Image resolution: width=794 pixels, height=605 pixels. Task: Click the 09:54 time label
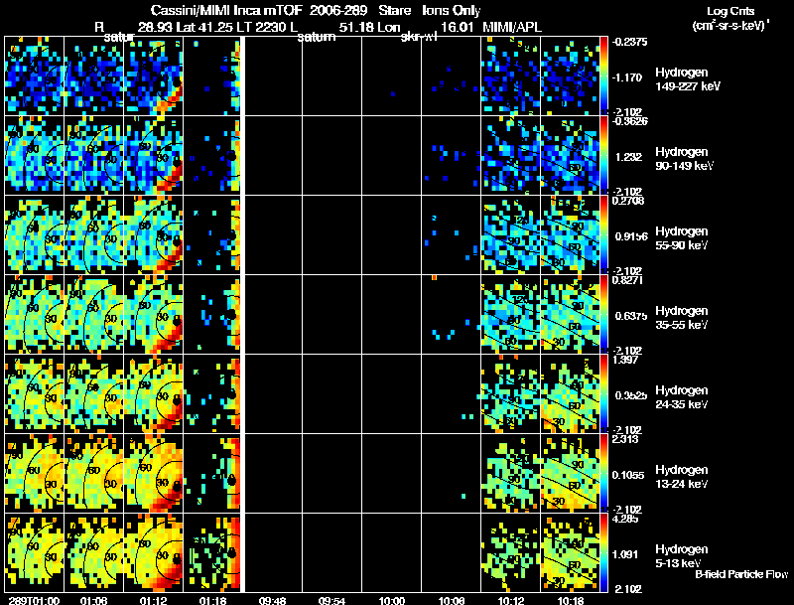(x=332, y=600)
